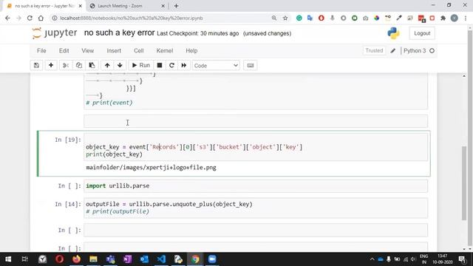Rename the notebook title 'no such a key error'

(x=120, y=33)
